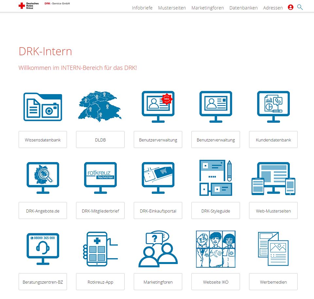314x299 pixels.
Task: Select Datenbanken in the navigation bar
Action: 243,8
